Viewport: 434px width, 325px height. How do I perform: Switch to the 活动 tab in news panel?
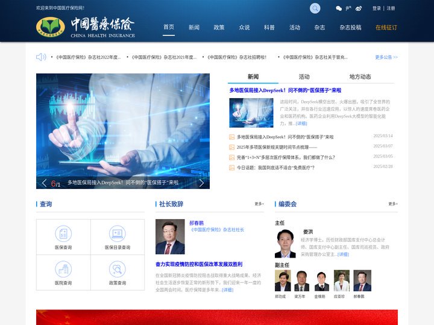(304, 77)
